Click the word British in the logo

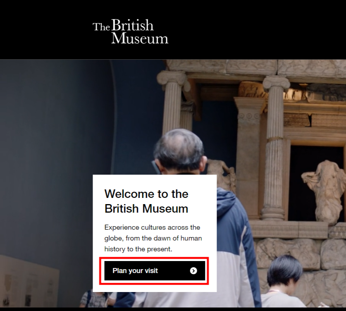(x=133, y=25)
